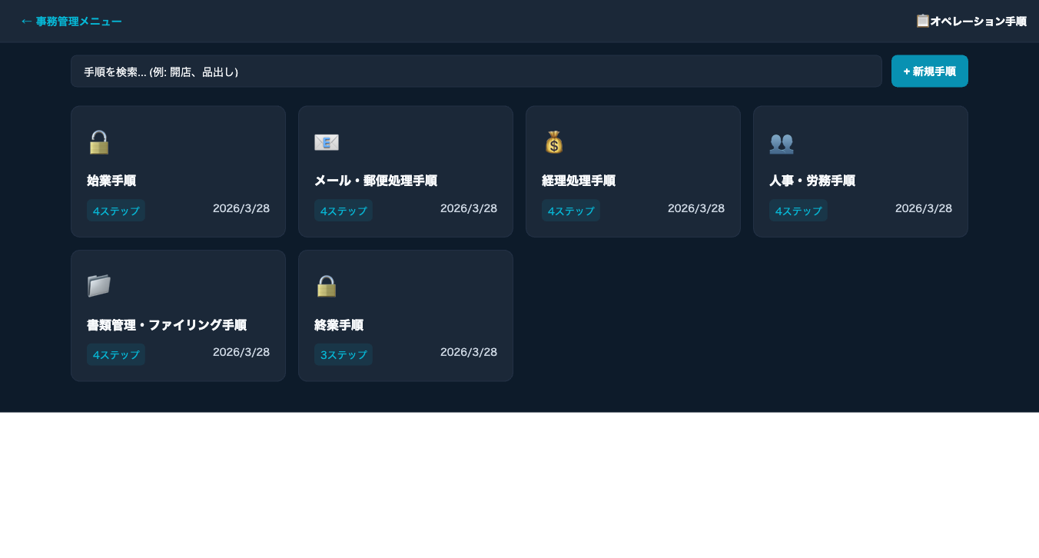Image resolution: width=1039 pixels, height=558 pixels.
Task: Select 書類管理・ファイリング手順 title
Action: [166, 325]
